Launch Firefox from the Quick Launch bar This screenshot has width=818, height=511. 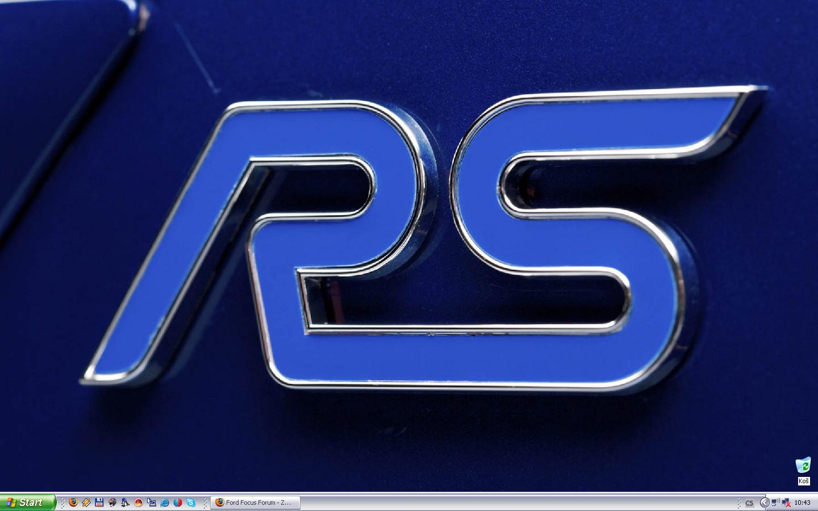(x=73, y=502)
